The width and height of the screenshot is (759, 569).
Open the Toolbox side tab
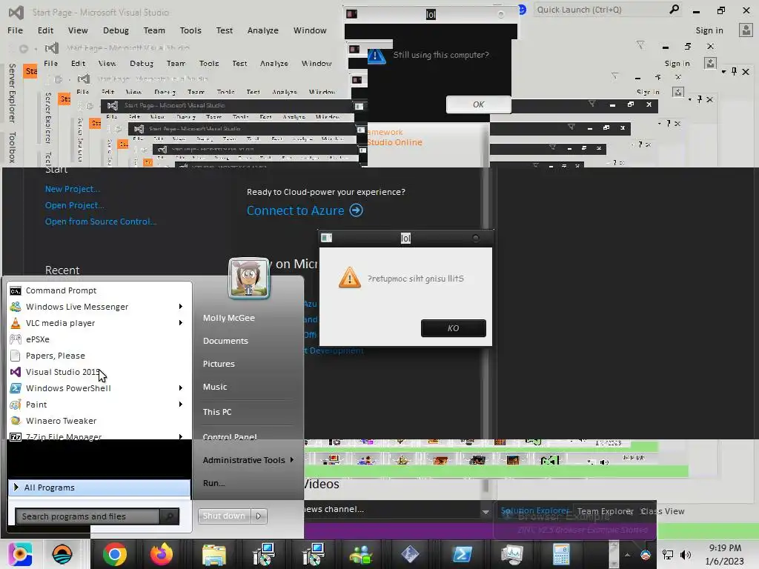12,147
